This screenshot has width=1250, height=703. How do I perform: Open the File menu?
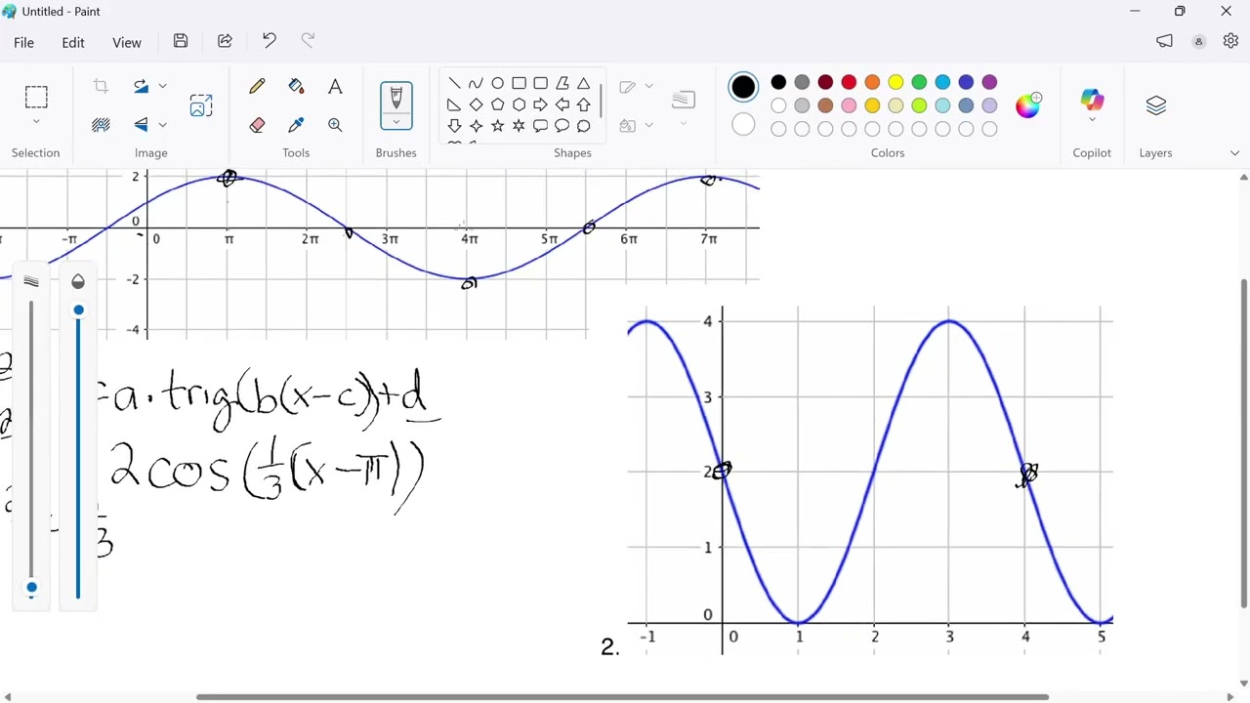tap(23, 43)
